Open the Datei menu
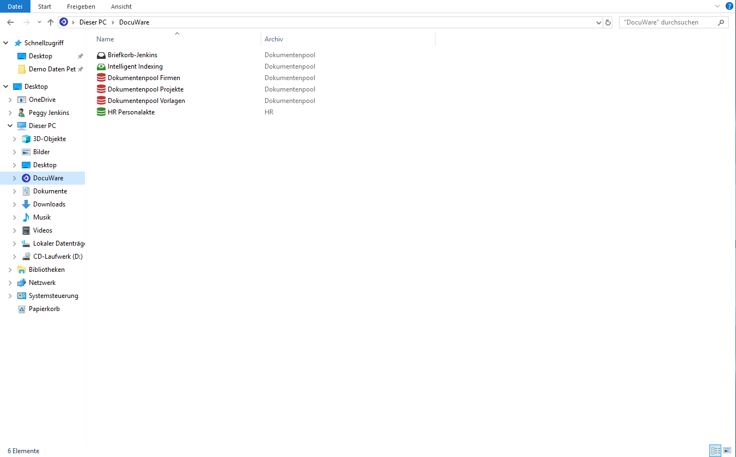This screenshot has width=736, height=457. [x=15, y=6]
